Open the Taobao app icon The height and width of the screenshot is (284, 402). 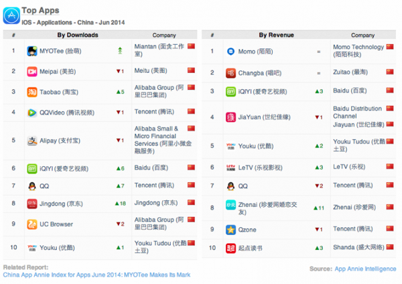pos(32,91)
